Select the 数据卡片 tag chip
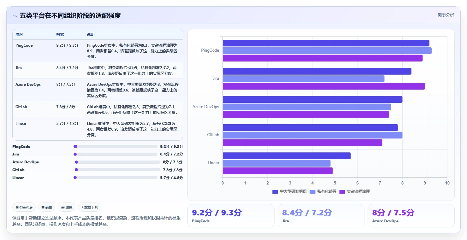Screen dimensions: 467x240 click(x=90, y=207)
